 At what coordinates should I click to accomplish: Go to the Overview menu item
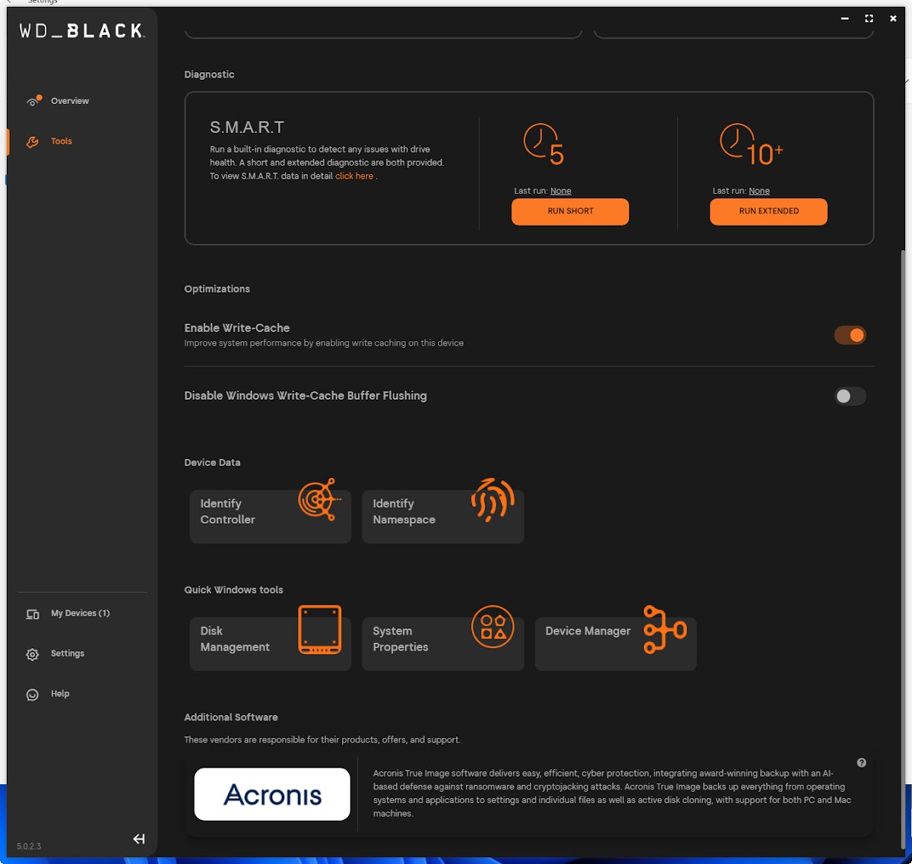click(x=70, y=101)
